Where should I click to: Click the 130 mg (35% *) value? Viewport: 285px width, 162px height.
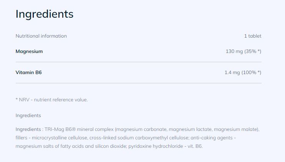click(243, 51)
